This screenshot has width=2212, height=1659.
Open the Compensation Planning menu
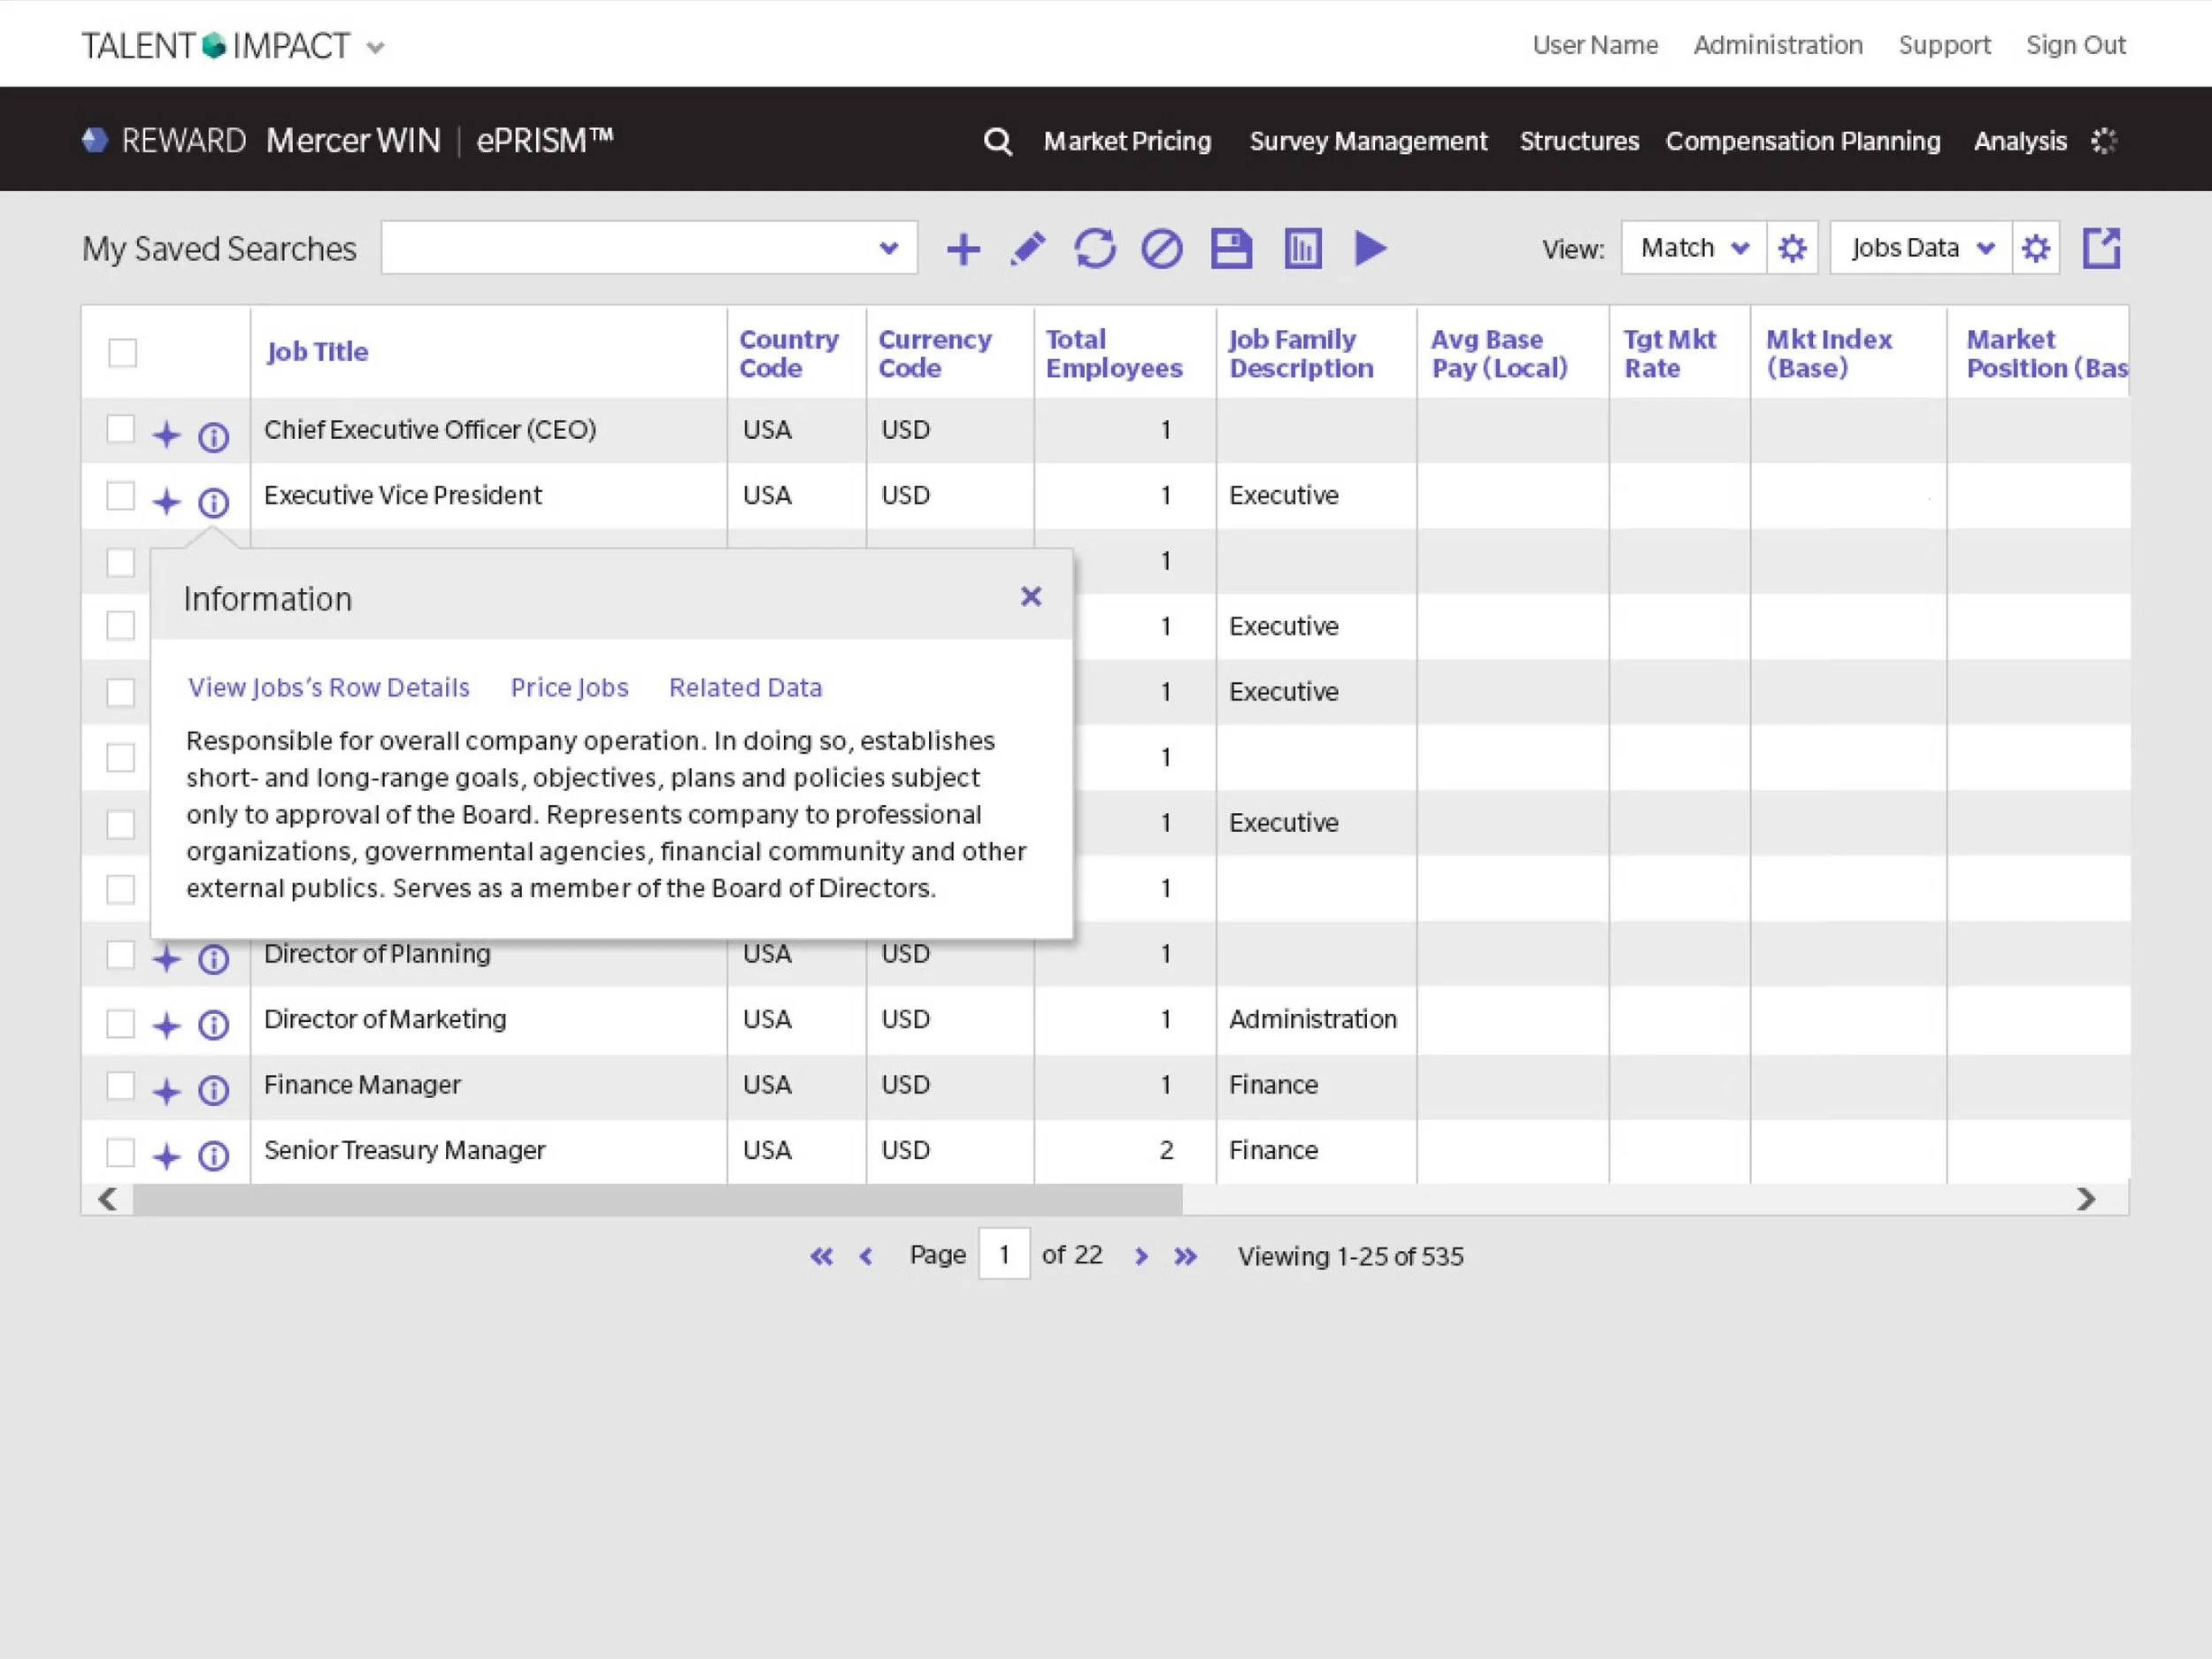(1802, 142)
